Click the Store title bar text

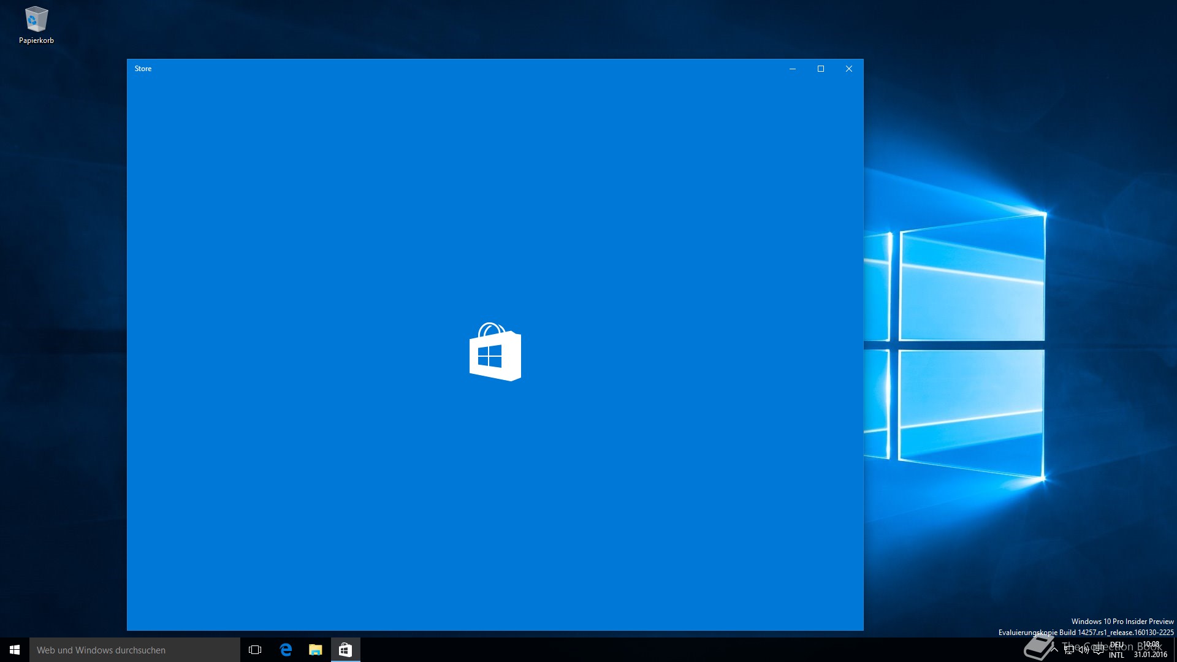143,69
